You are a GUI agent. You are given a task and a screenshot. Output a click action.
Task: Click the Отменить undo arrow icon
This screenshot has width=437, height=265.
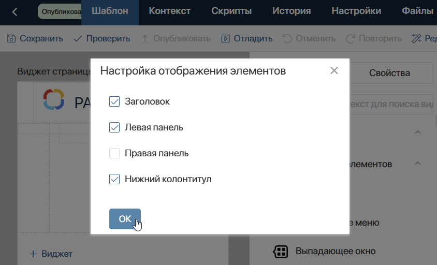point(287,38)
